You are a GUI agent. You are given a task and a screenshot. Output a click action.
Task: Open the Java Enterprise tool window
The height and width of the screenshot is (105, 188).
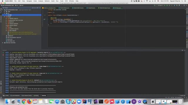click(15, 96)
